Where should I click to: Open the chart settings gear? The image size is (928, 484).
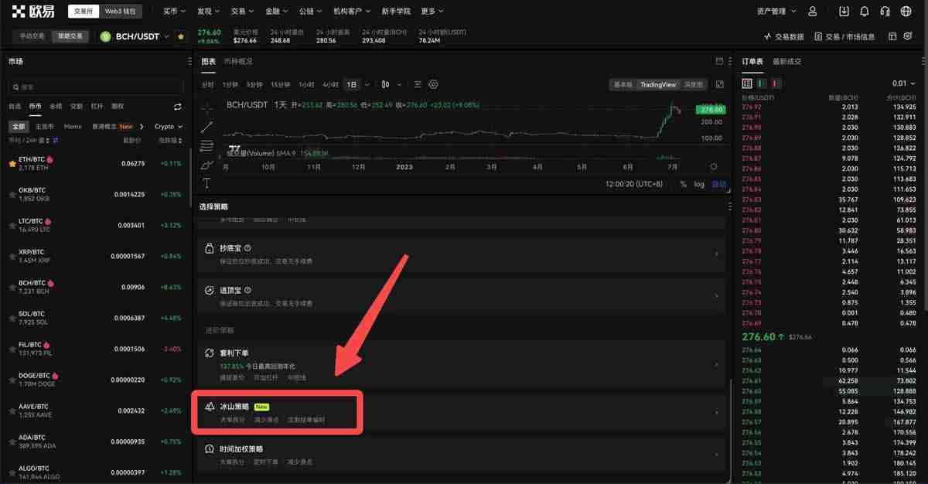coord(434,85)
